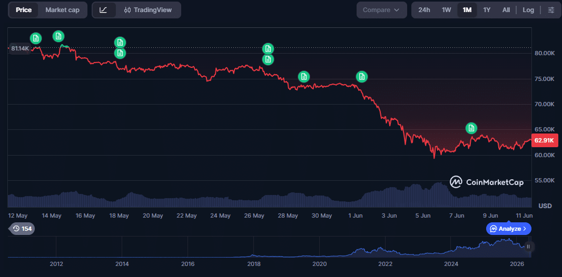Open news marker above 14 May peak

pos(58,36)
